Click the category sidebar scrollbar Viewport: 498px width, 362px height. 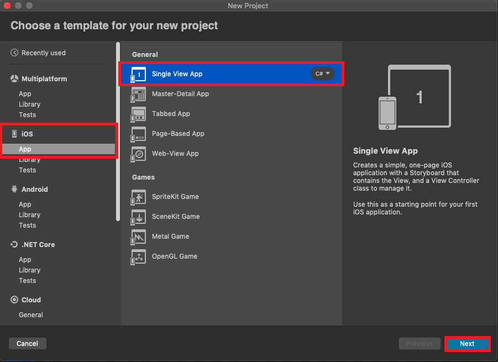coord(118,132)
